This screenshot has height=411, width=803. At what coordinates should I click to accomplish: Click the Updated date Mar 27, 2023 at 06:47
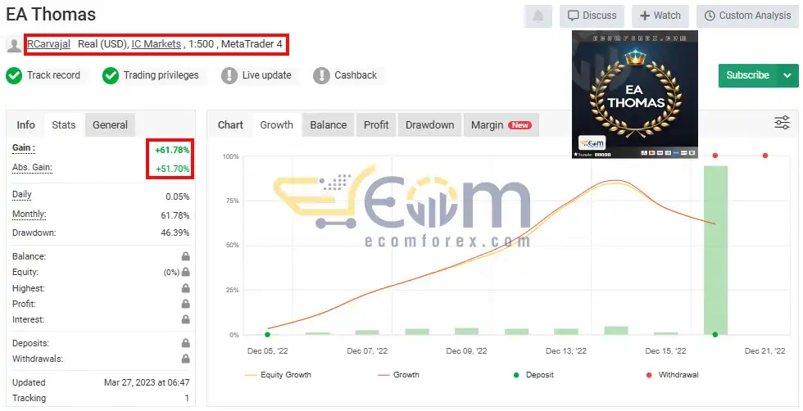(x=147, y=382)
